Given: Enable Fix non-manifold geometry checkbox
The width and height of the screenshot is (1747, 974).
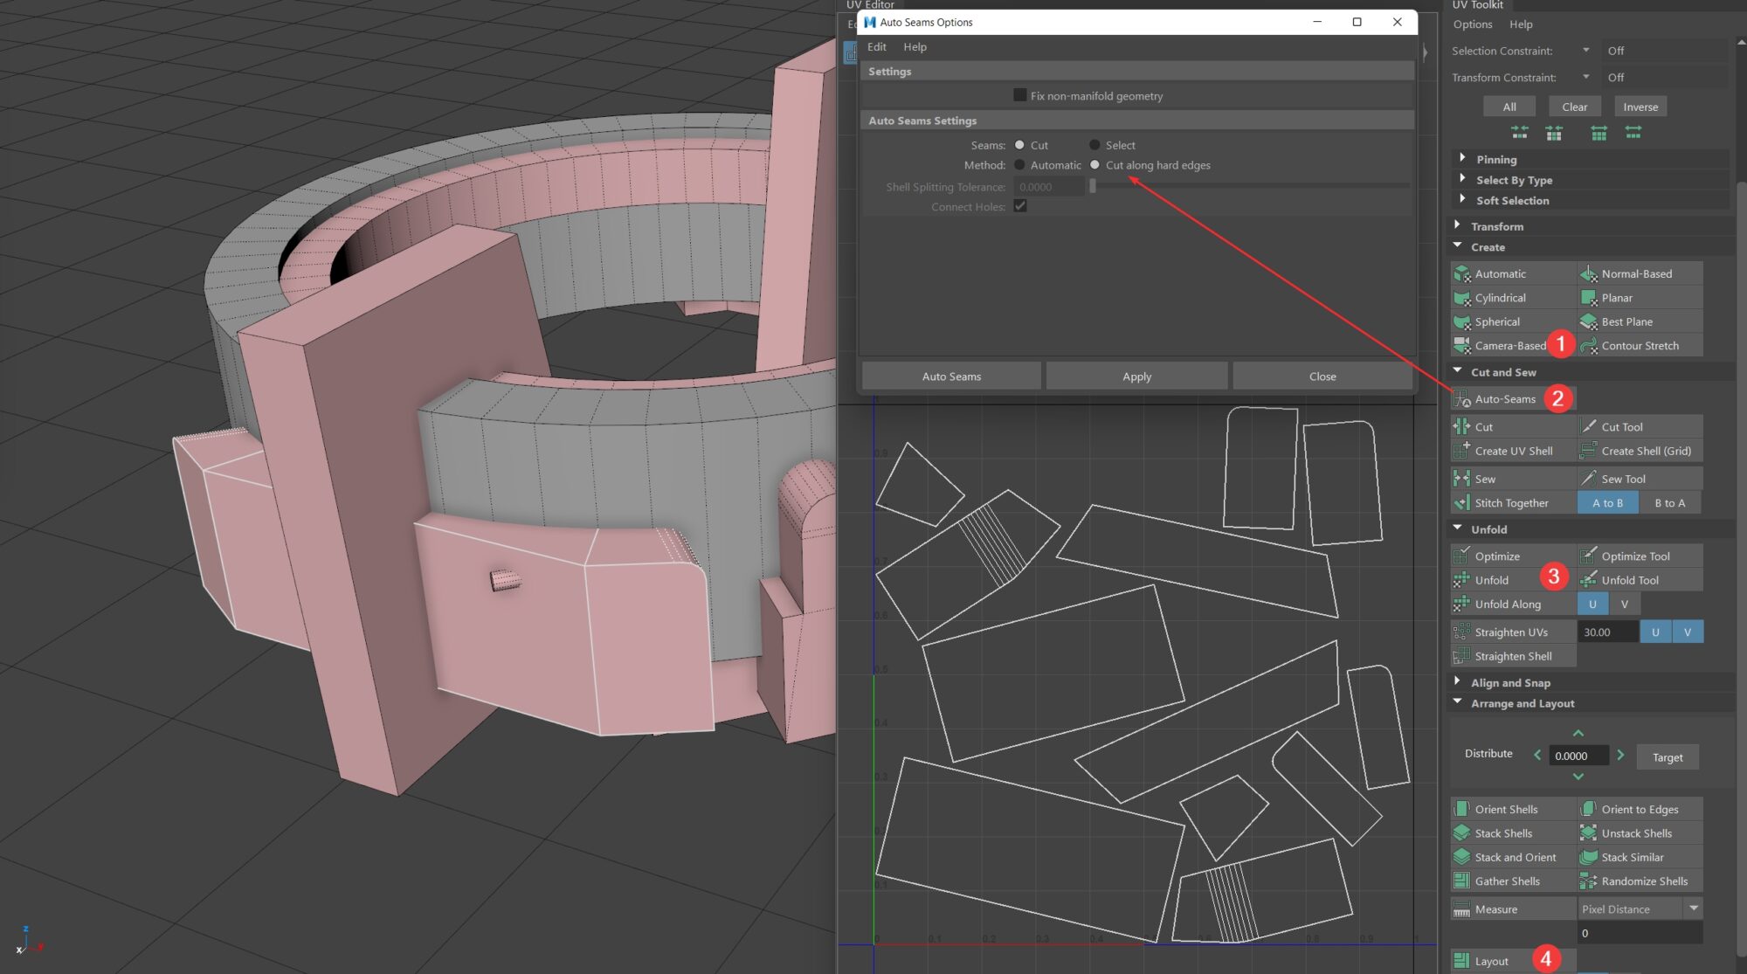Looking at the screenshot, I should (x=1019, y=95).
